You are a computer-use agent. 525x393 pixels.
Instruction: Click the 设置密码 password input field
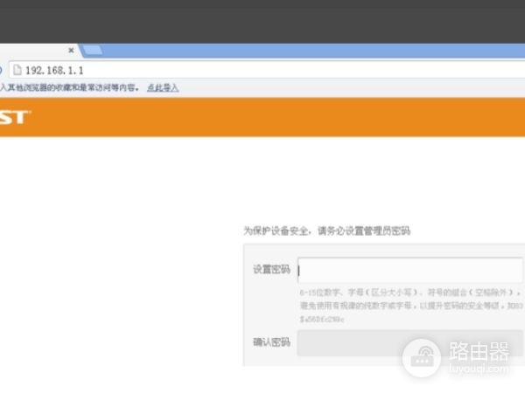409,270
